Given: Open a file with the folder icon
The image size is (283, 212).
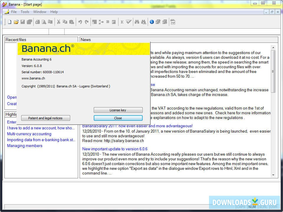Looking at the screenshot, I should tap(16, 22).
